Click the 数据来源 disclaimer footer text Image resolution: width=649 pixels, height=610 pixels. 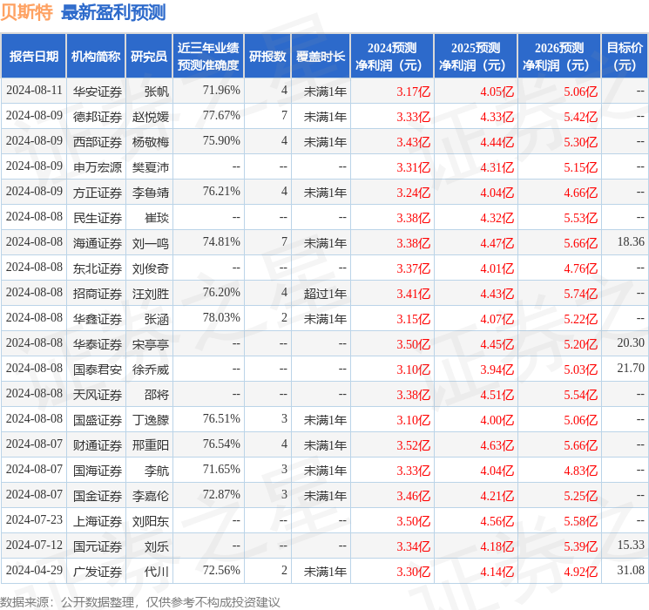(140, 602)
